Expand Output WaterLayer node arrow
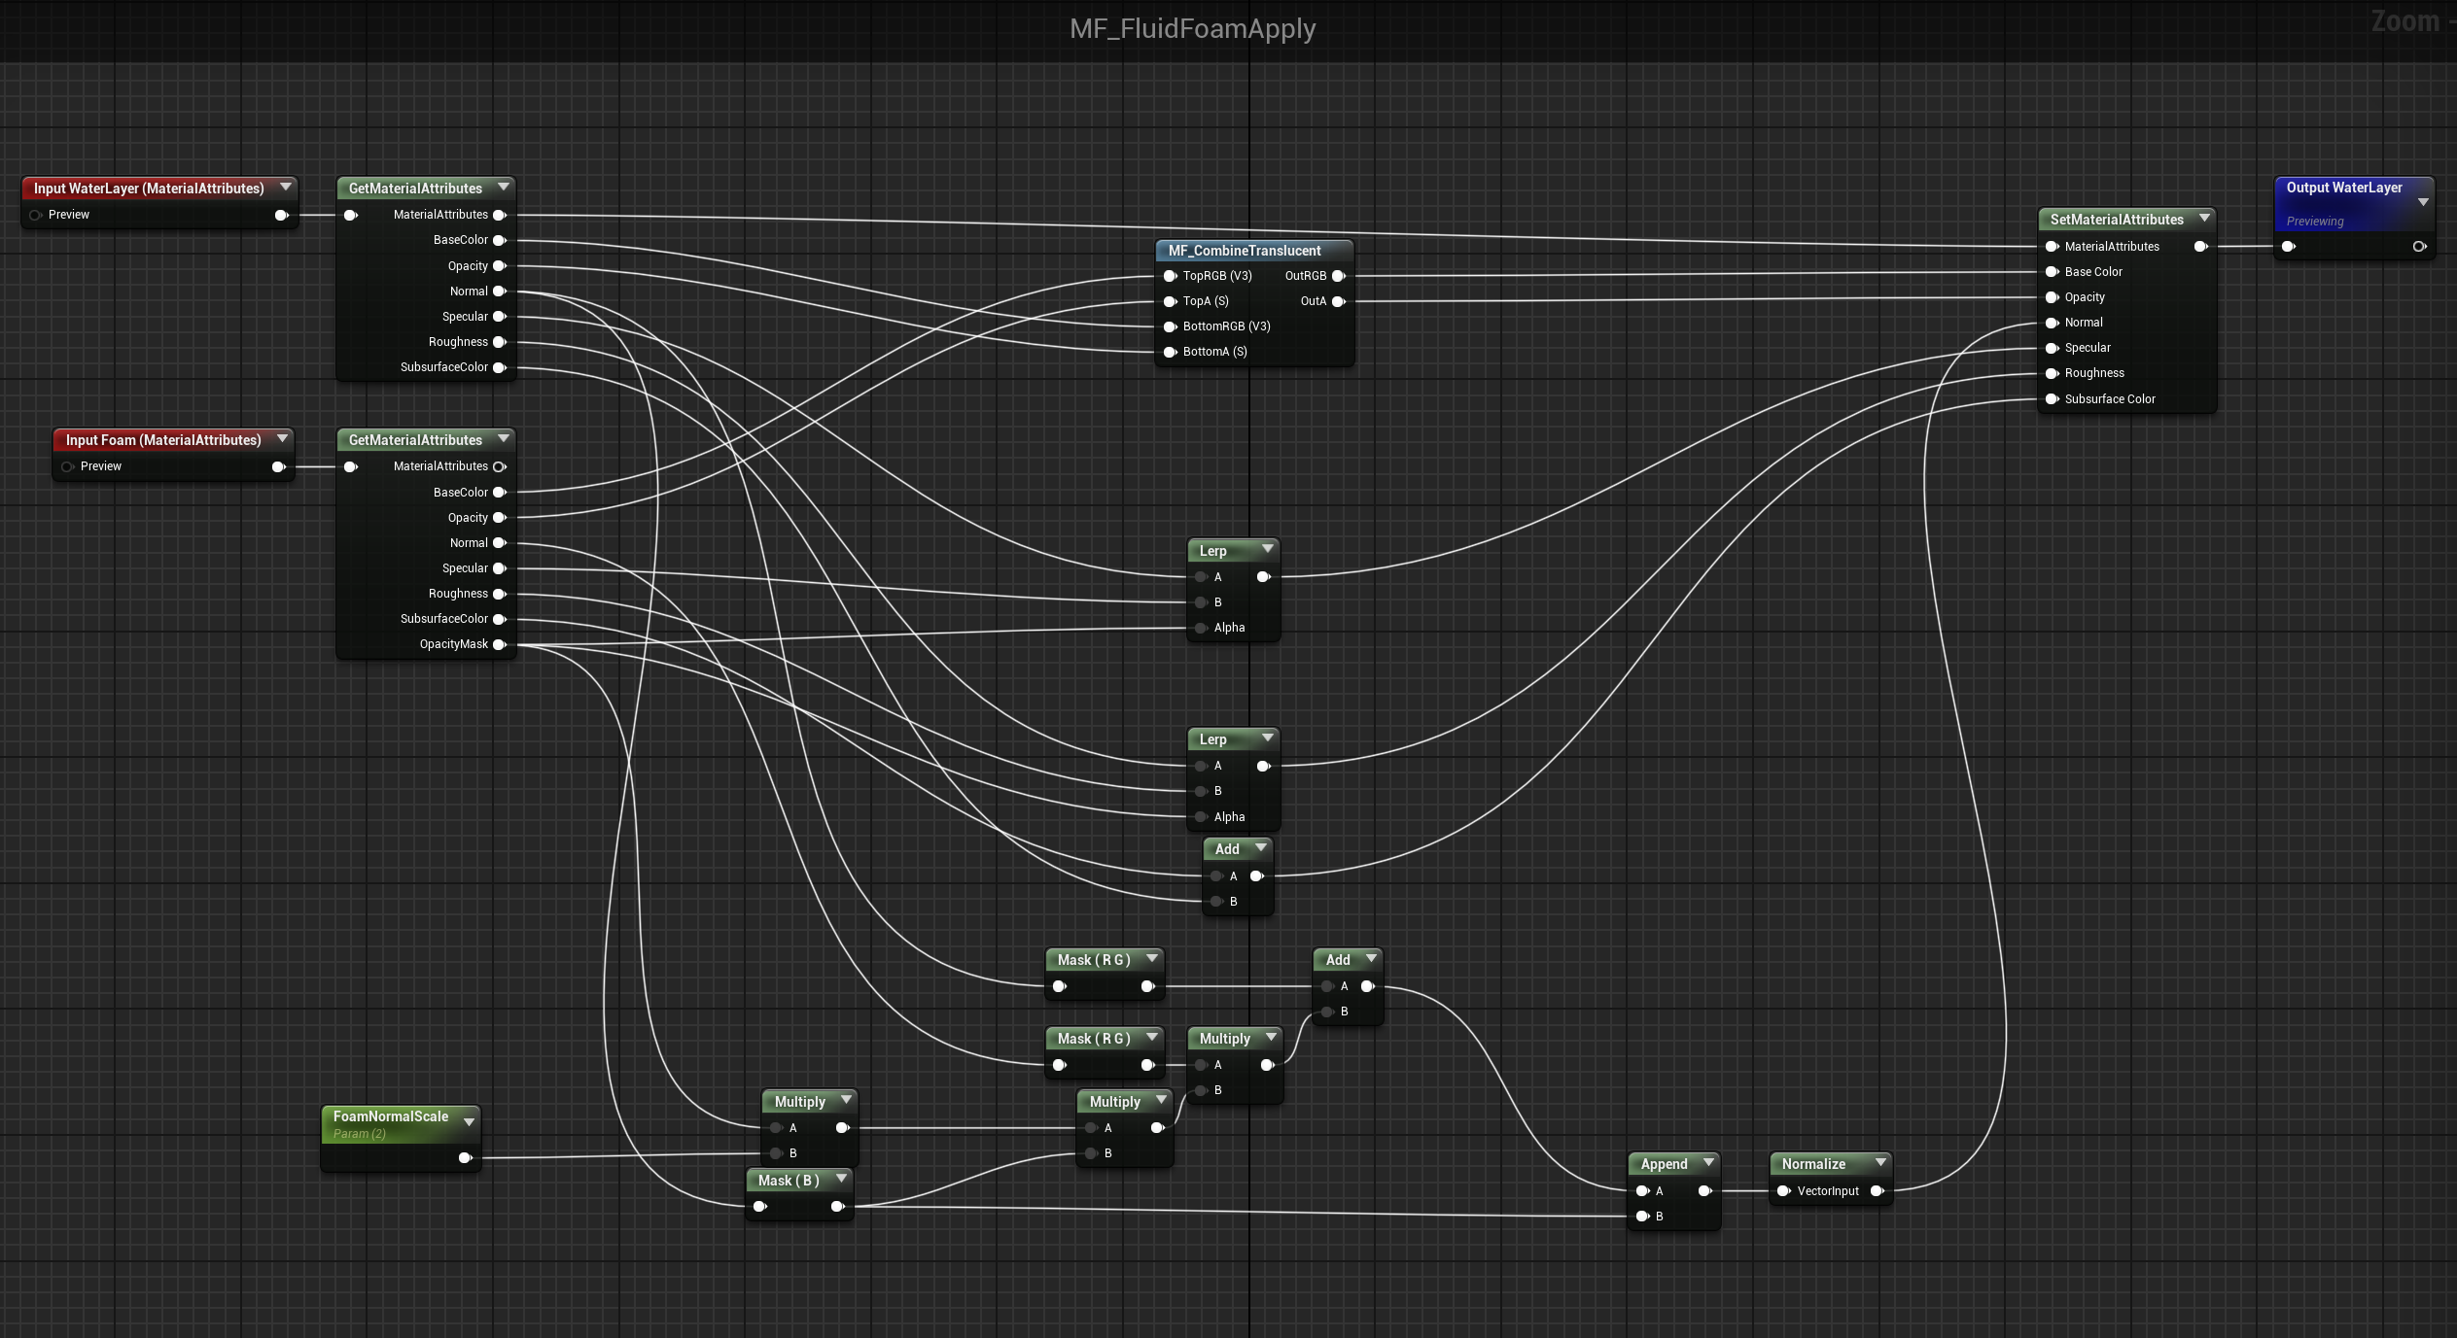2457x1338 pixels. tap(2423, 203)
